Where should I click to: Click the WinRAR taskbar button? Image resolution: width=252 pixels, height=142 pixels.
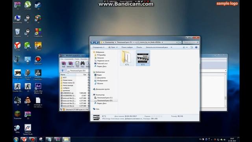(57, 139)
